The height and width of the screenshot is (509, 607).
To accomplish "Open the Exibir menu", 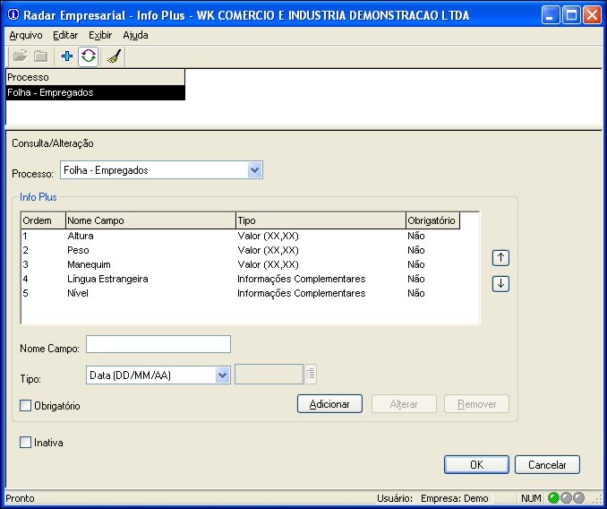I will pyautogui.click(x=100, y=35).
